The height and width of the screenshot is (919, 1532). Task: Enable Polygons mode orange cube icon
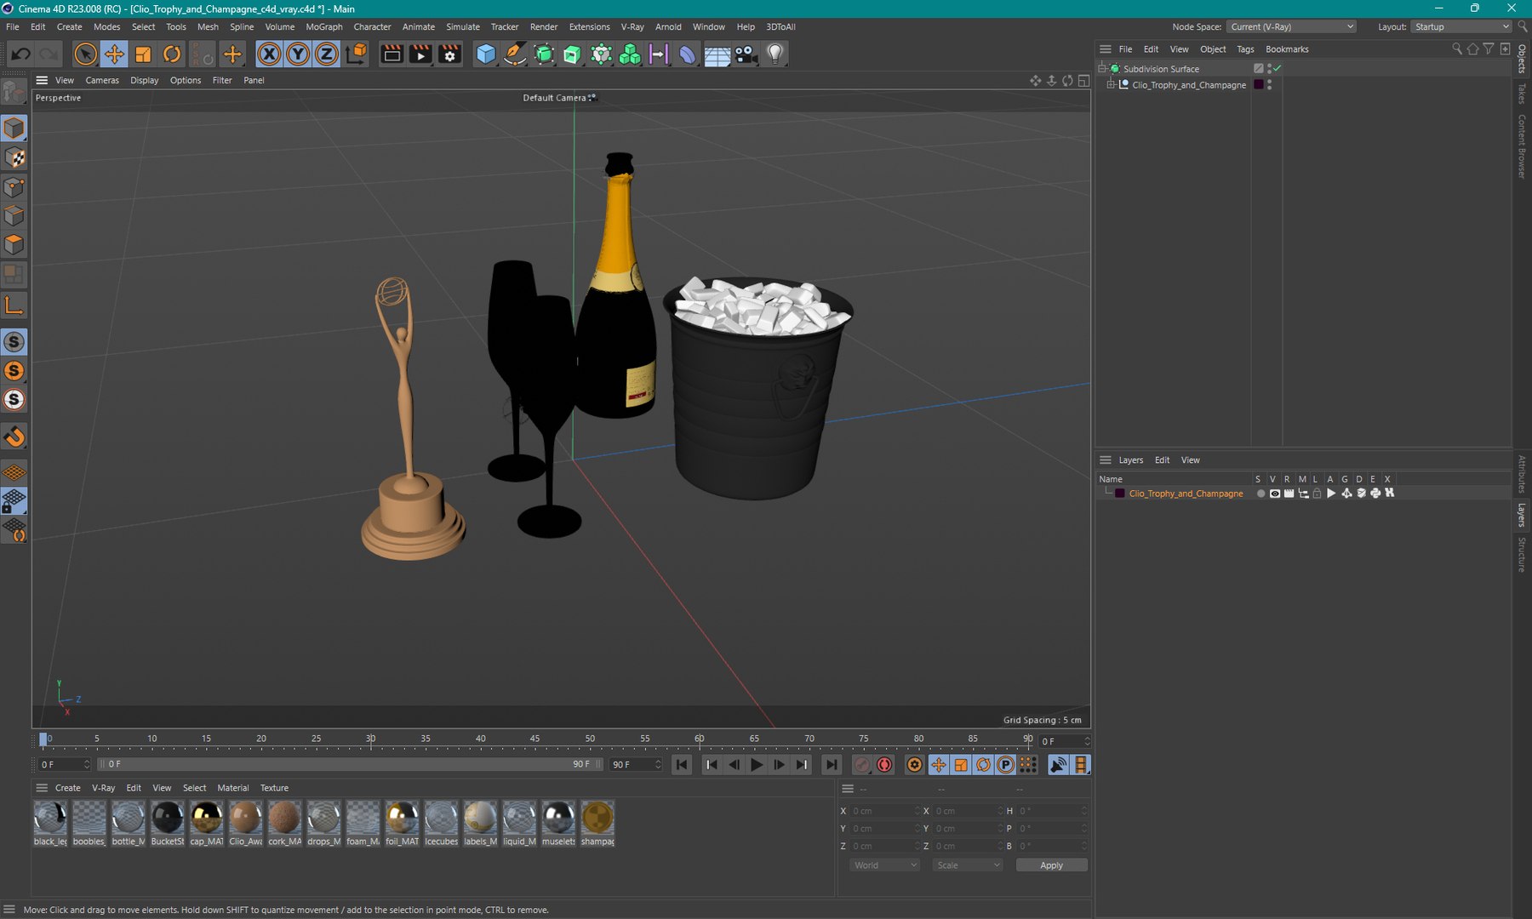(14, 245)
